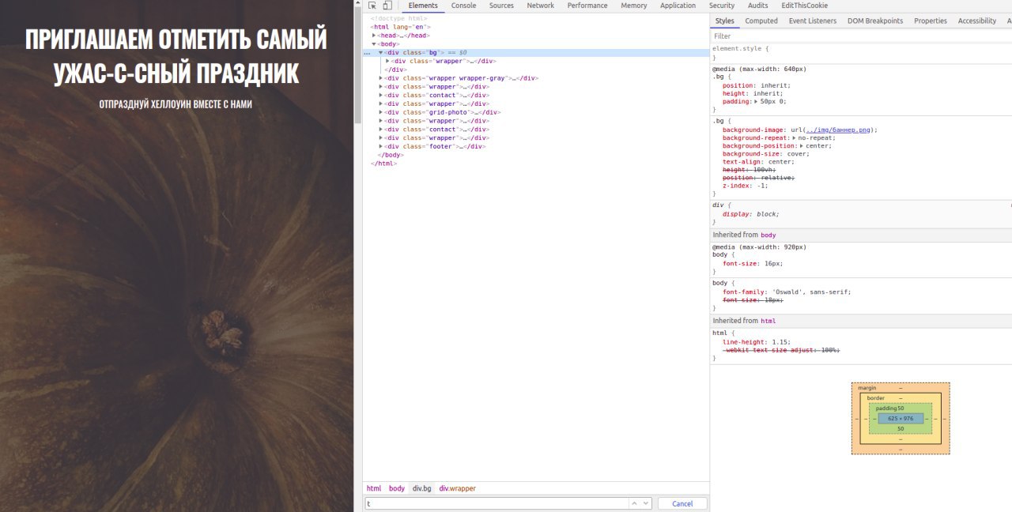
Task: Jump to previous search result arrow
Action: point(634,503)
